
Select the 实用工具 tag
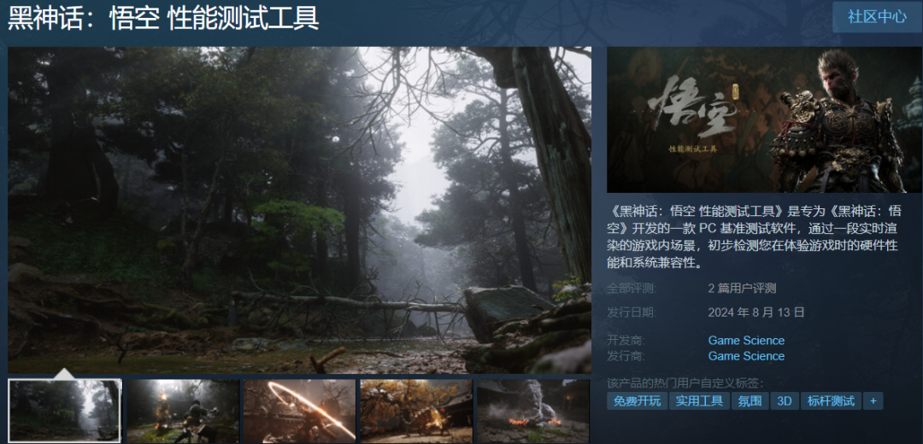[x=699, y=401]
